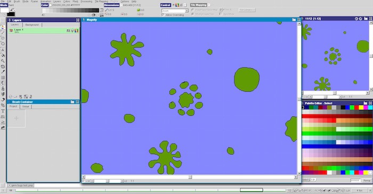Click the pin icon in the Magnify window title
The image size is (373, 194).
click(x=84, y=20)
